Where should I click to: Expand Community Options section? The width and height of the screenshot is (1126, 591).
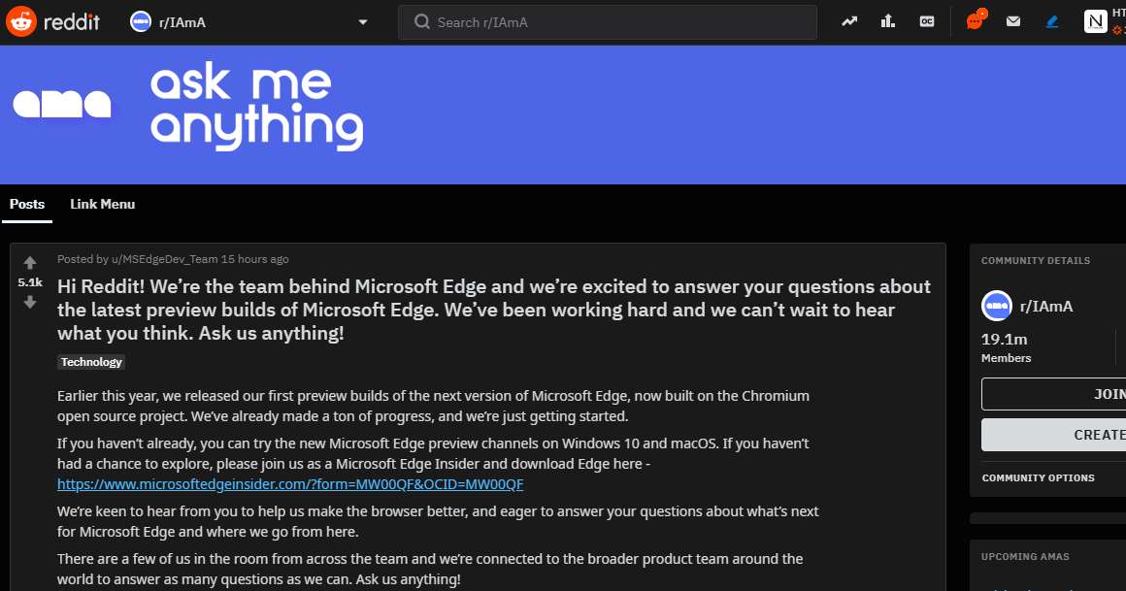pos(1038,477)
